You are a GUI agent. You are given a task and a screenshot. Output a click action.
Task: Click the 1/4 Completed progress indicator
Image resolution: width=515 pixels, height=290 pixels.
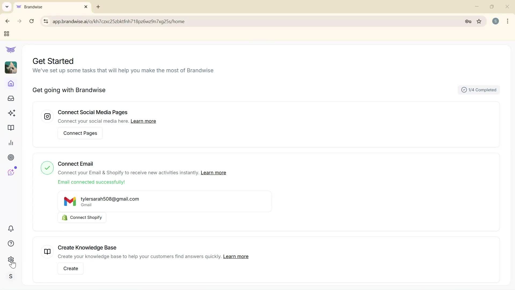pos(479,90)
